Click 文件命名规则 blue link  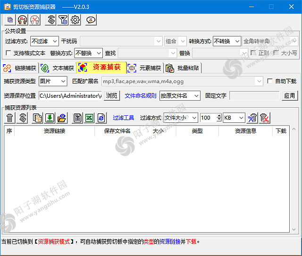pyautogui.click(x=141, y=95)
